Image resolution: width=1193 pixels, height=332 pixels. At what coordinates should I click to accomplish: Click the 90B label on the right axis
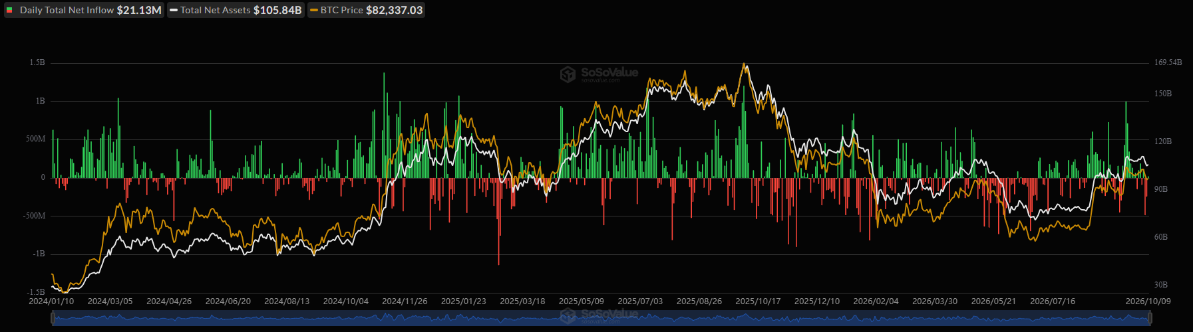tap(1161, 189)
